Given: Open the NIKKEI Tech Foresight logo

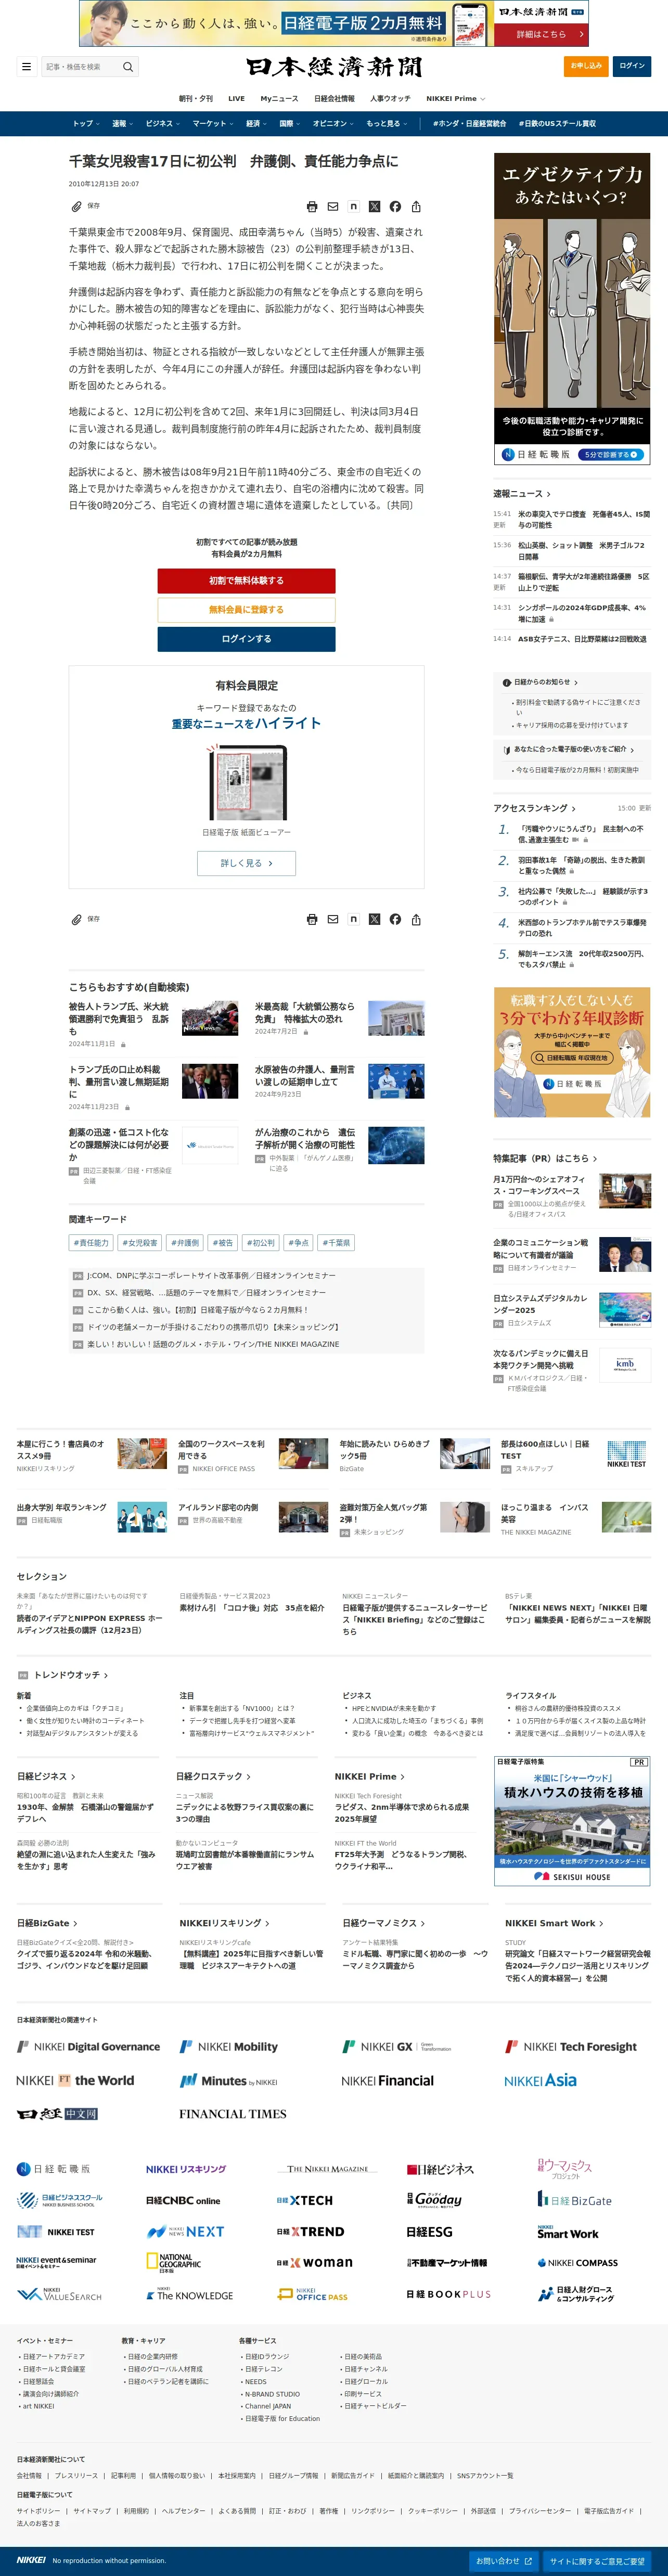Looking at the screenshot, I should click(571, 2047).
